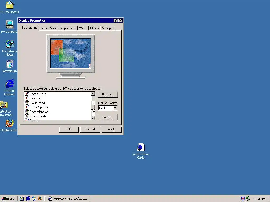Viewport: 270px width, 202px height.
Task: Click the Prairie Wind wallpaper icon
Action: [x=27, y=103]
